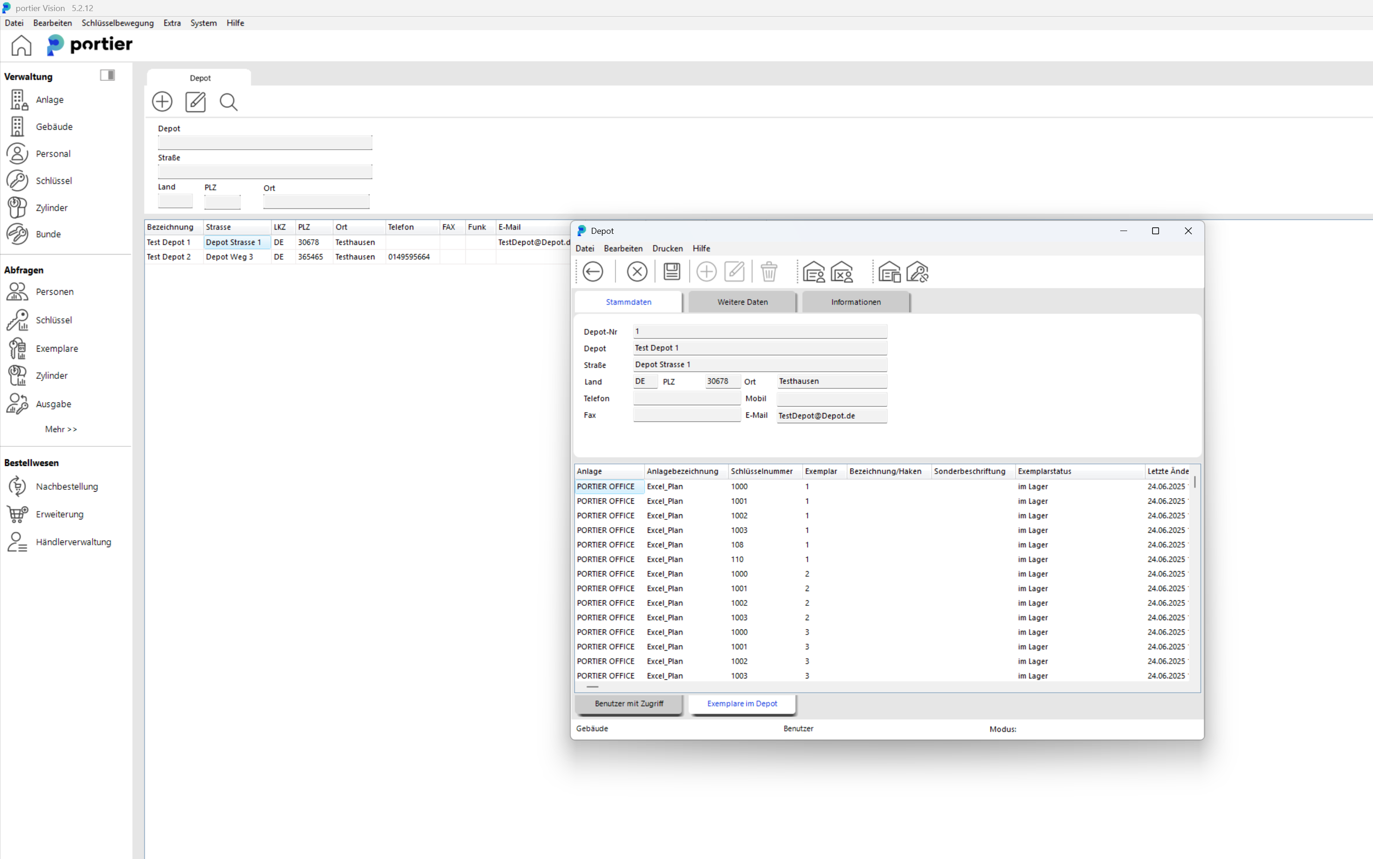This screenshot has width=1373, height=859.
Task: Click the Telefon input field in dialog
Action: (x=686, y=398)
